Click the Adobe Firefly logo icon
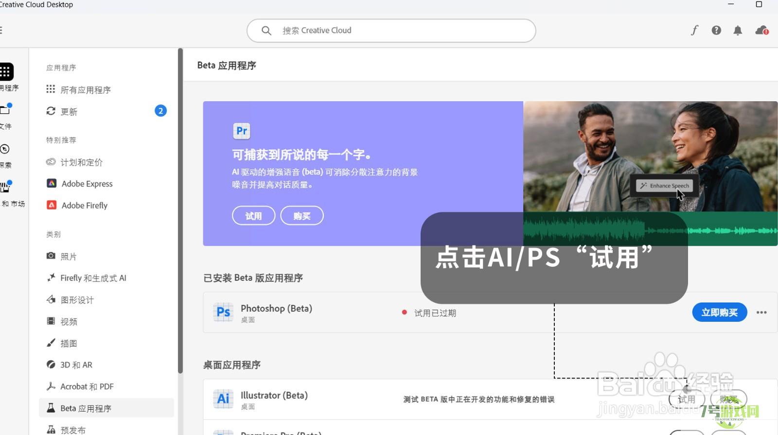Image resolution: width=778 pixels, height=435 pixels. click(x=51, y=205)
